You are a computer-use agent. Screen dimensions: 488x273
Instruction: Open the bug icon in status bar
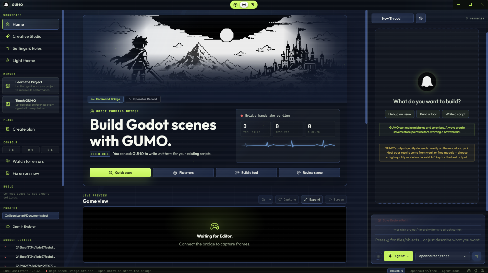469,271
